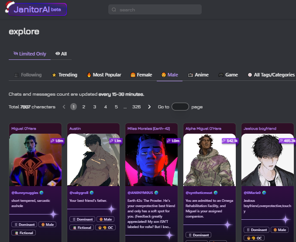Click the 485.3k chat count badge
The image size is (296, 242).
(x=288, y=141)
